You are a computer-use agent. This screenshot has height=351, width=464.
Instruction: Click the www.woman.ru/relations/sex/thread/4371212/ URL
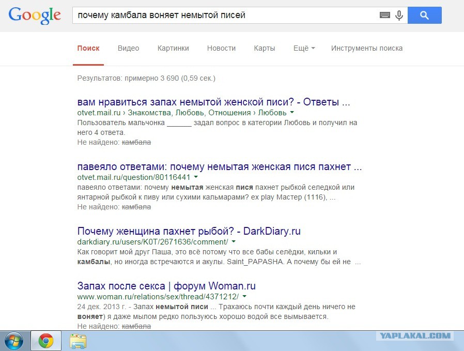158,297
